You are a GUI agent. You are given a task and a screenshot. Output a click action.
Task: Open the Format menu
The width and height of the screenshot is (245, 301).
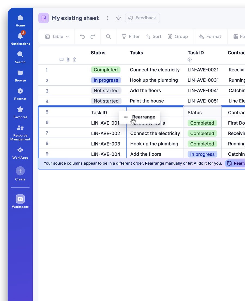click(210, 37)
